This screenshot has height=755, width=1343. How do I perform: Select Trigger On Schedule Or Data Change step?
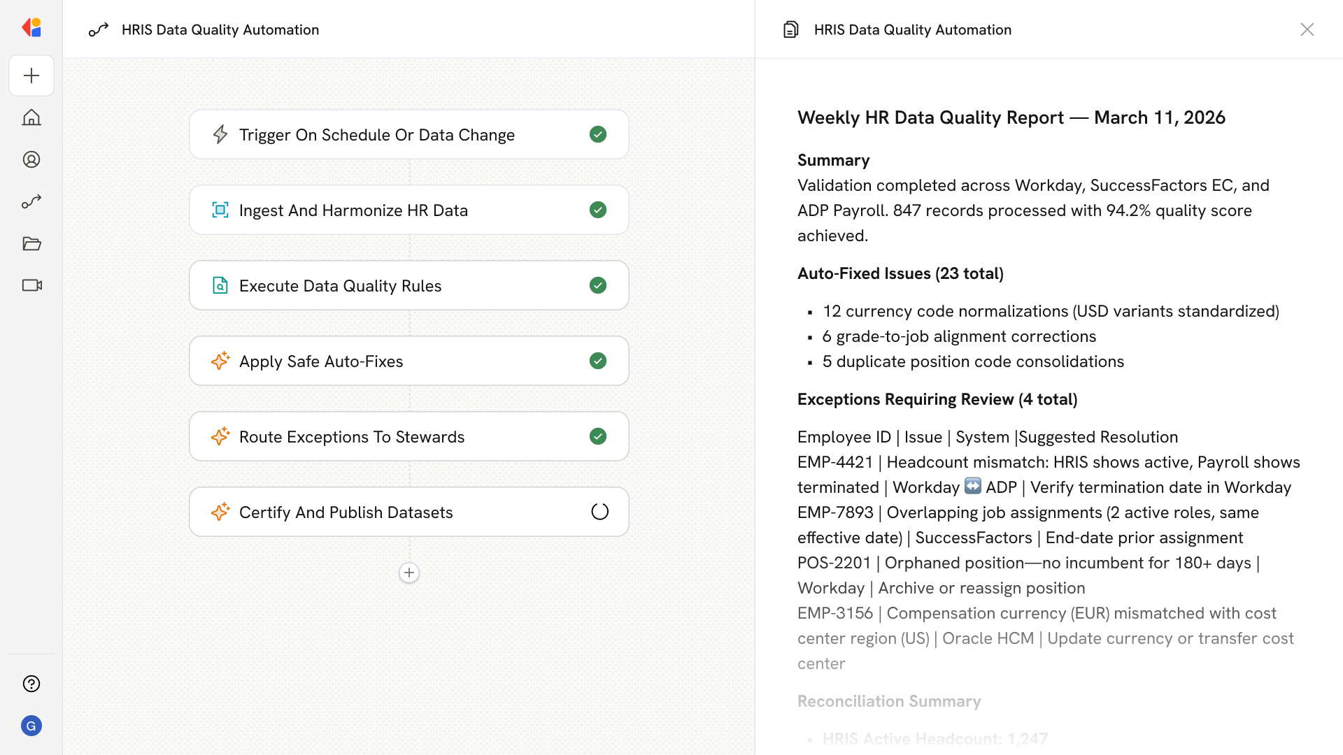point(376,134)
